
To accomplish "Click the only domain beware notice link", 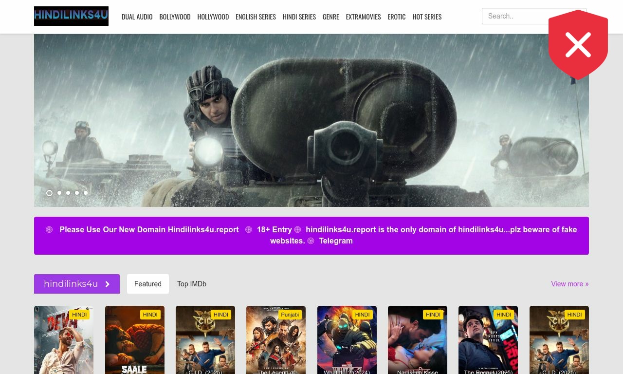I will (x=423, y=235).
